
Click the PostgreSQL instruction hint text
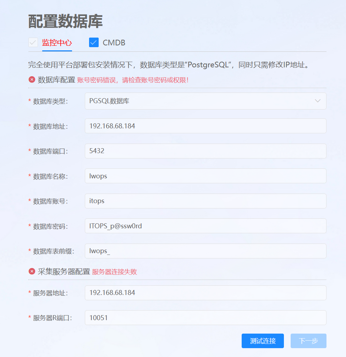click(169, 65)
